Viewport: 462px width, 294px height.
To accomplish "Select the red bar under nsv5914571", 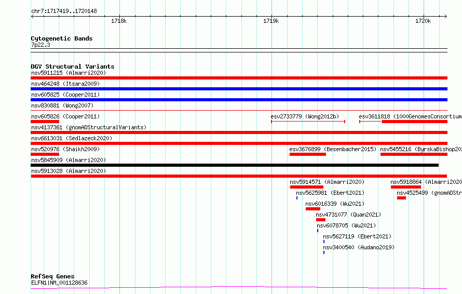I will pyautogui.click(x=307, y=187).
